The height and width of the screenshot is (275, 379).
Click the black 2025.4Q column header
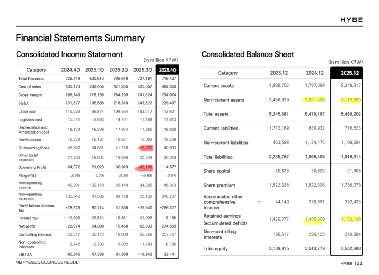pyautogui.click(x=167, y=70)
